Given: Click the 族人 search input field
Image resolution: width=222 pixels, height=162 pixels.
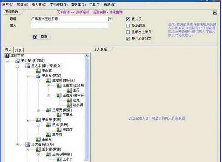Looking at the screenshot, I should tap(70, 25).
